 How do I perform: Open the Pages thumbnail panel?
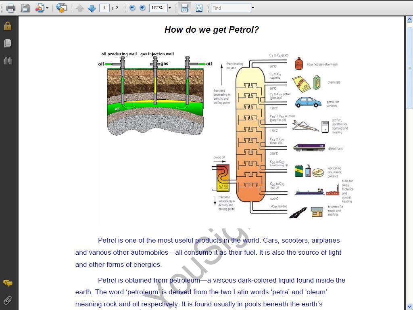tap(7, 43)
